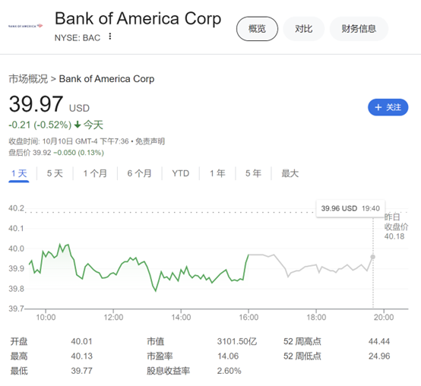
Task: Switch to the 对比 compare tab
Action: (x=303, y=29)
